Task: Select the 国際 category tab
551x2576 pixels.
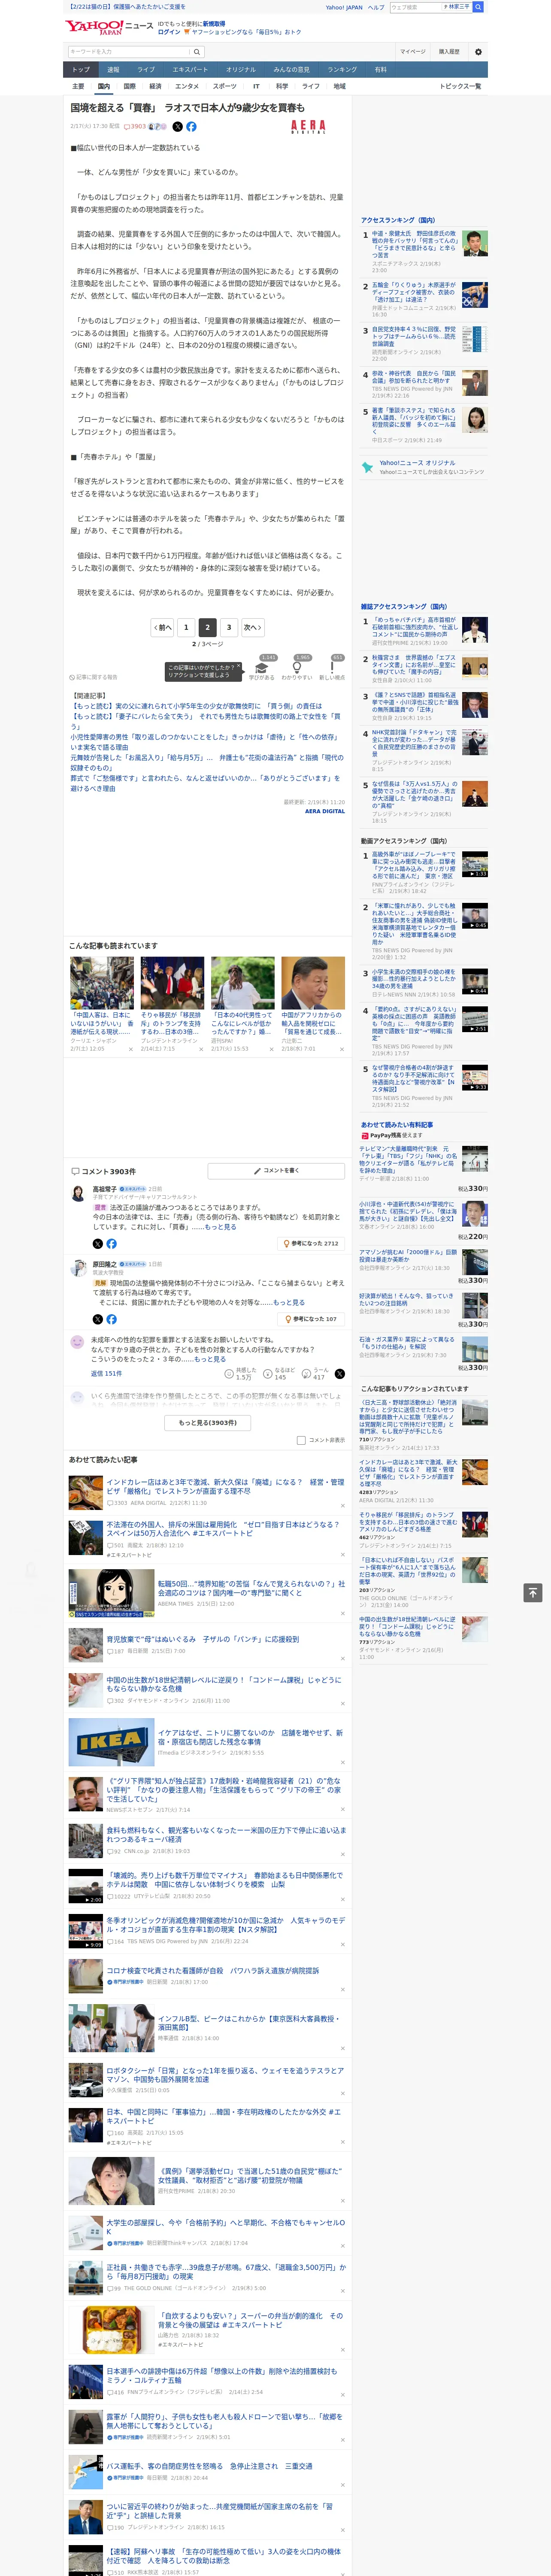Action: tap(129, 86)
